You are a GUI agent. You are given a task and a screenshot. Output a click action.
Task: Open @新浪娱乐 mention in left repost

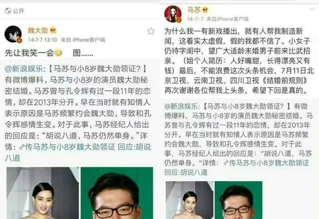[24, 69]
